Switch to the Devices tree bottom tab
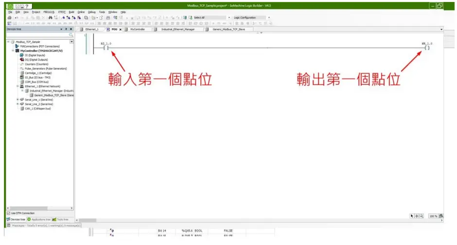Viewport: 457px width, 245px height. pyautogui.click(x=16, y=219)
